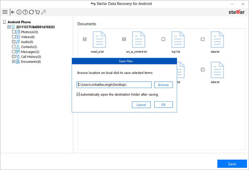Click the log1.txt document thumbnail
This screenshot has width=249, height=170.
[x=178, y=40]
